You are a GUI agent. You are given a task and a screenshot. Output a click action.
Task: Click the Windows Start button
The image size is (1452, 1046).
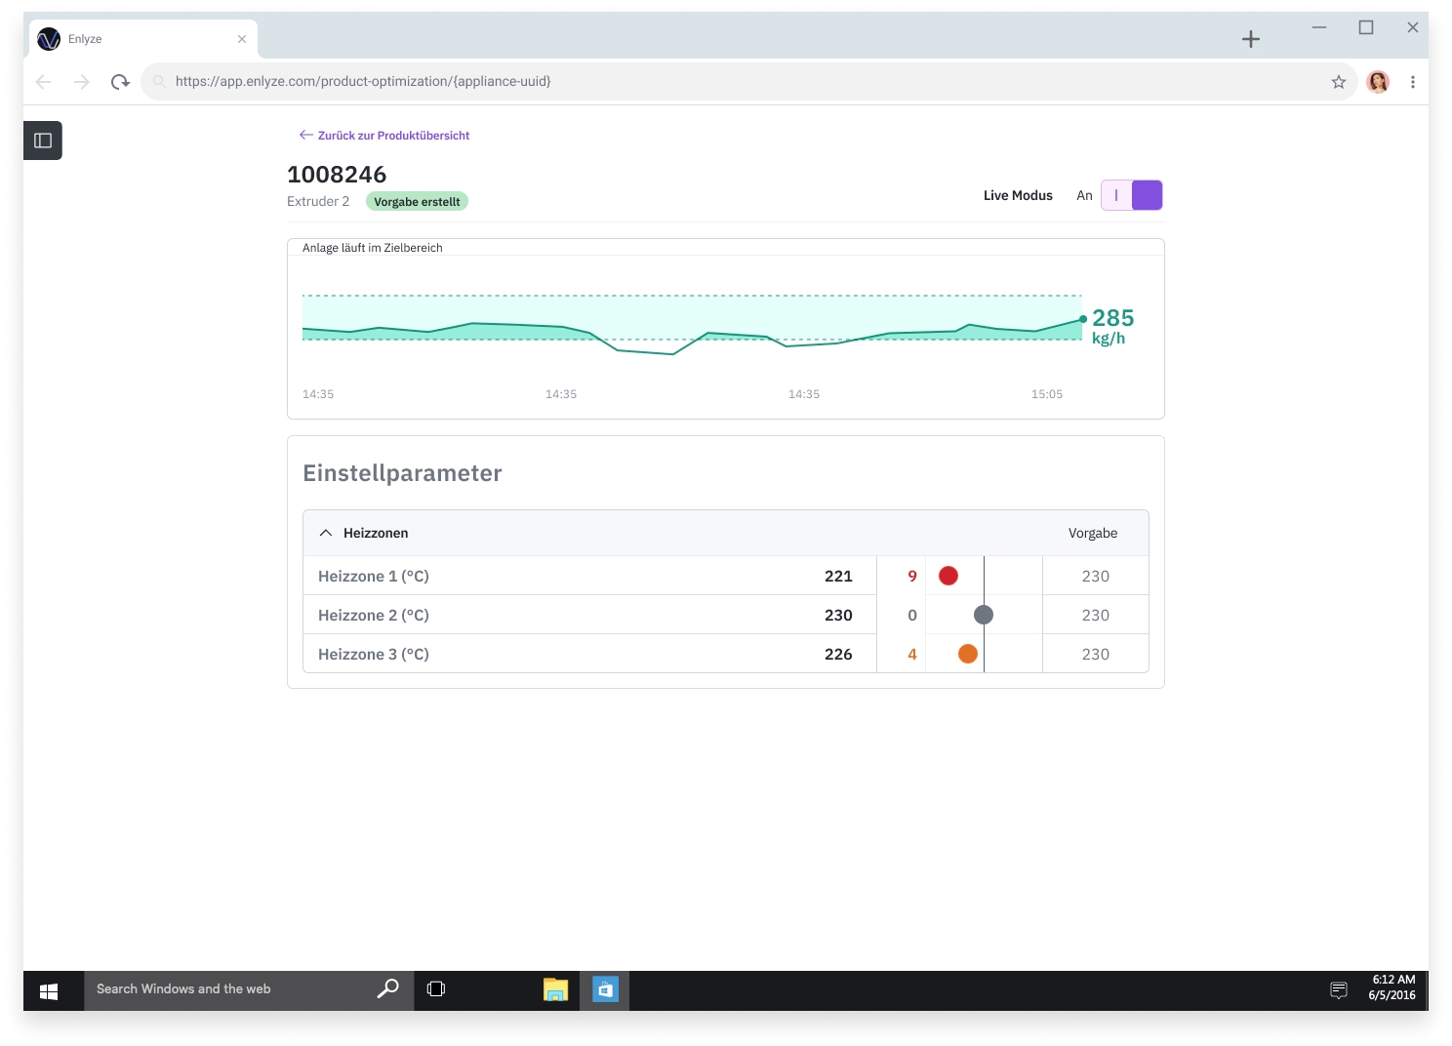49,990
